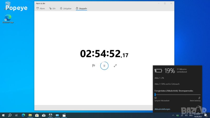This screenshot has width=210, height=118.
Task: Open the Windows Start menu
Action: click(3, 115)
